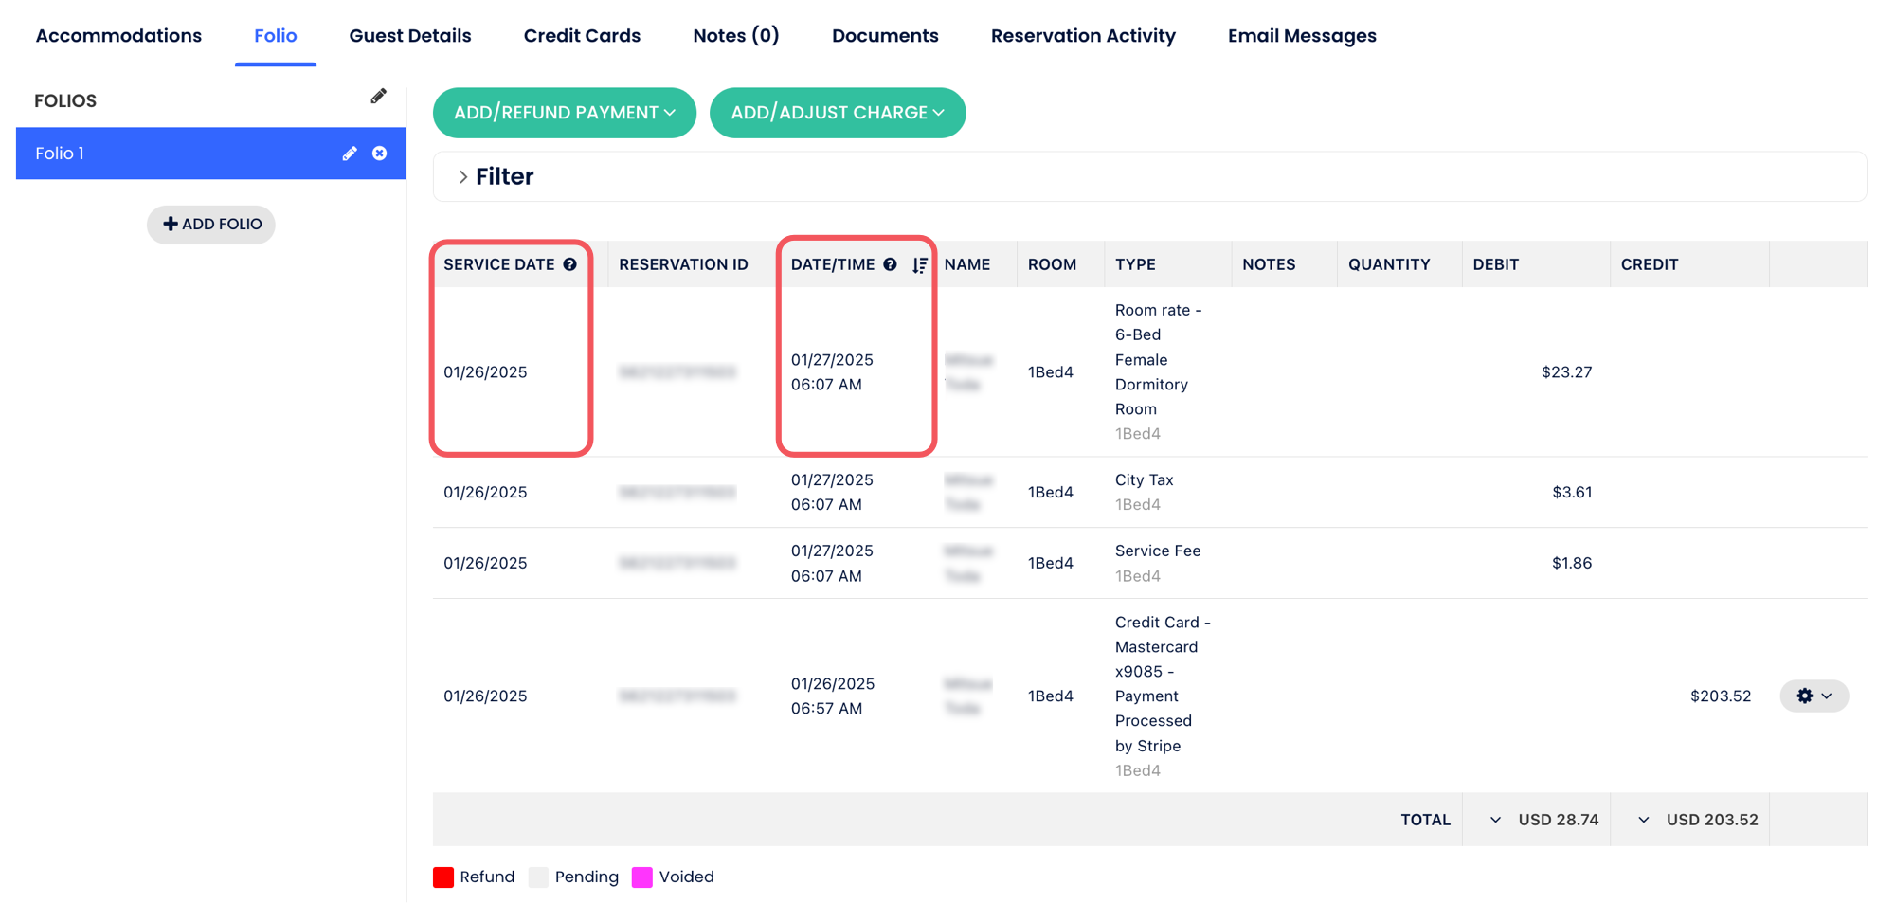
Task: Open the Guest Details tab
Action: 409,36
